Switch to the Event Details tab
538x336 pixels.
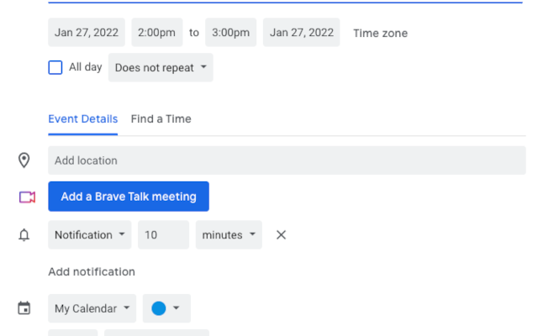(82, 119)
